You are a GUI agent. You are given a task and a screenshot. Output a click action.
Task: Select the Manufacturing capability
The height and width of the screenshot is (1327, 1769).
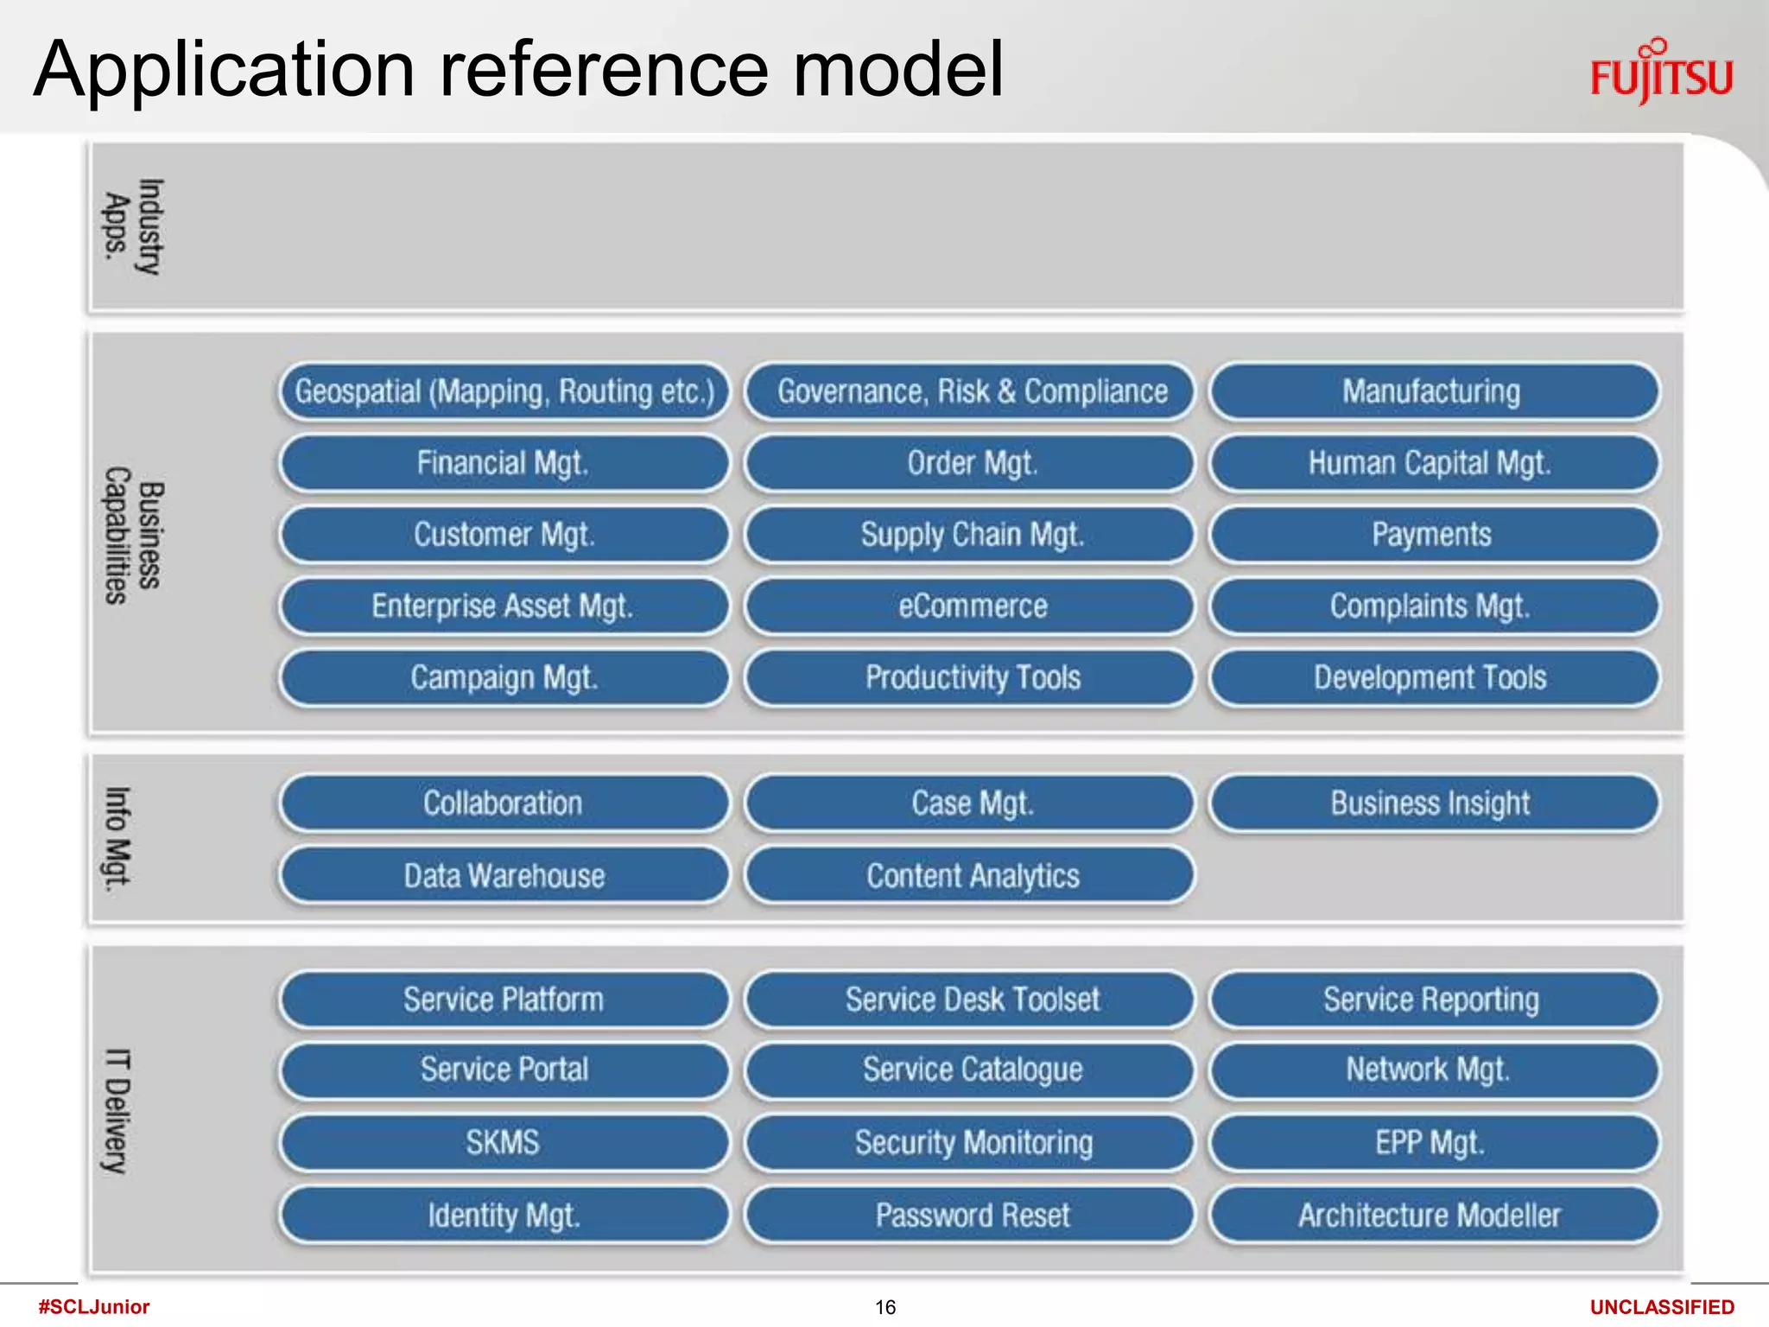[1434, 391]
